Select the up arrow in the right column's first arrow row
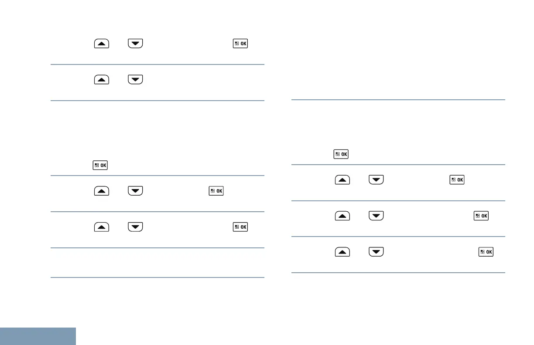This screenshot has width=534, height=345. pos(342,180)
